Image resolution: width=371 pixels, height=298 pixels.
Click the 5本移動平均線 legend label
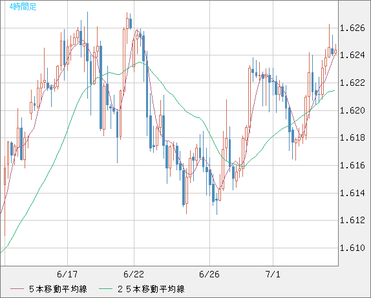pos(58,289)
